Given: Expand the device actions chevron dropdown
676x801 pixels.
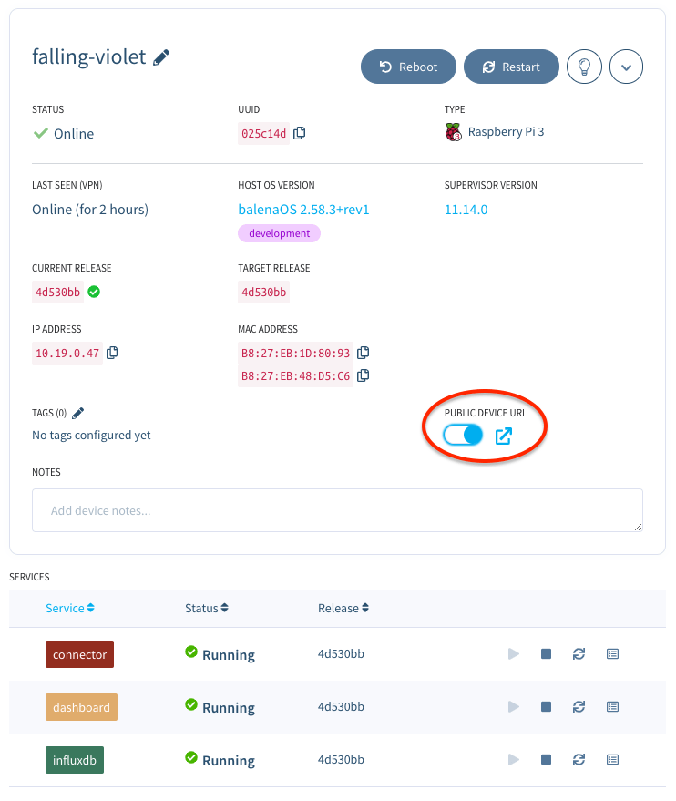Looking at the screenshot, I should pos(627,67).
